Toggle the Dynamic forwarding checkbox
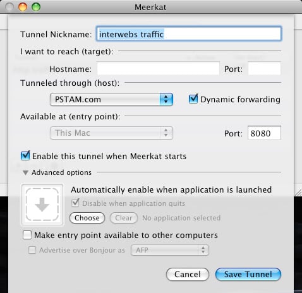The height and width of the screenshot is (293, 302). (193, 99)
